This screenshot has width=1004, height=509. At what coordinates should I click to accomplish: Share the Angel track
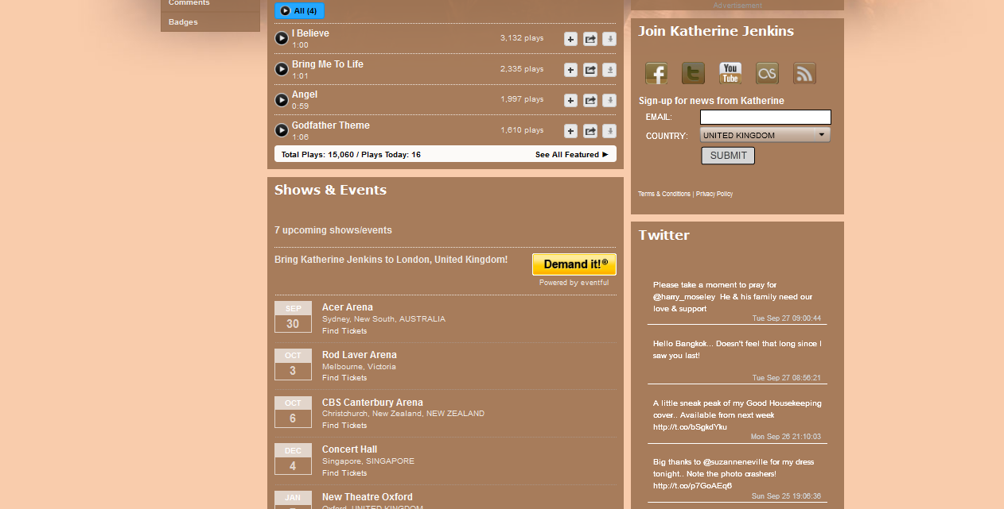[x=590, y=100]
